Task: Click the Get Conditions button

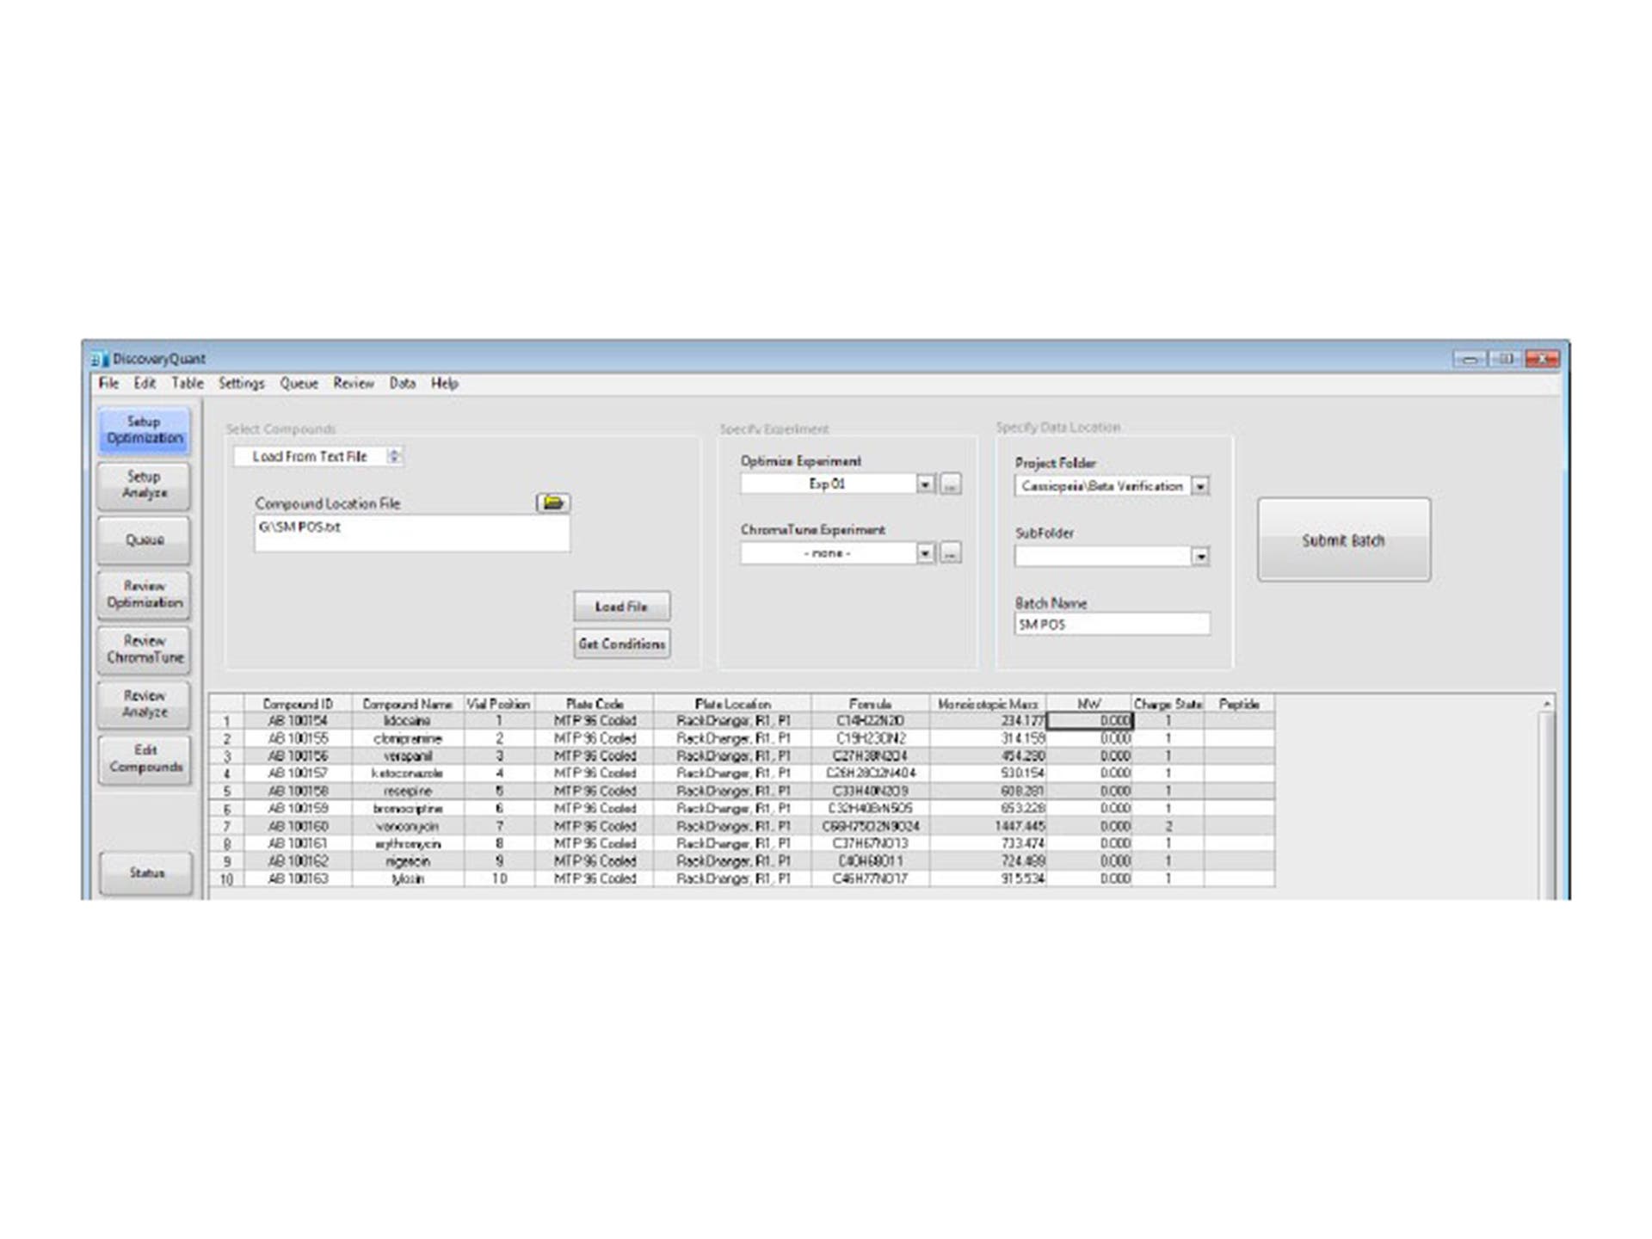Action: (621, 644)
